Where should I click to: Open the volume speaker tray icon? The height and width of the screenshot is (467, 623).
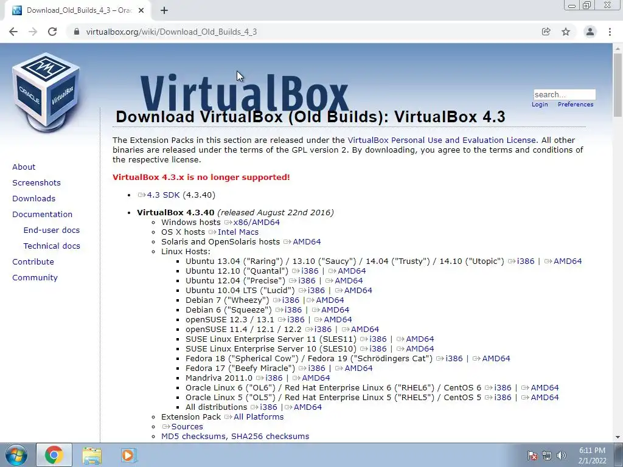coord(562,455)
